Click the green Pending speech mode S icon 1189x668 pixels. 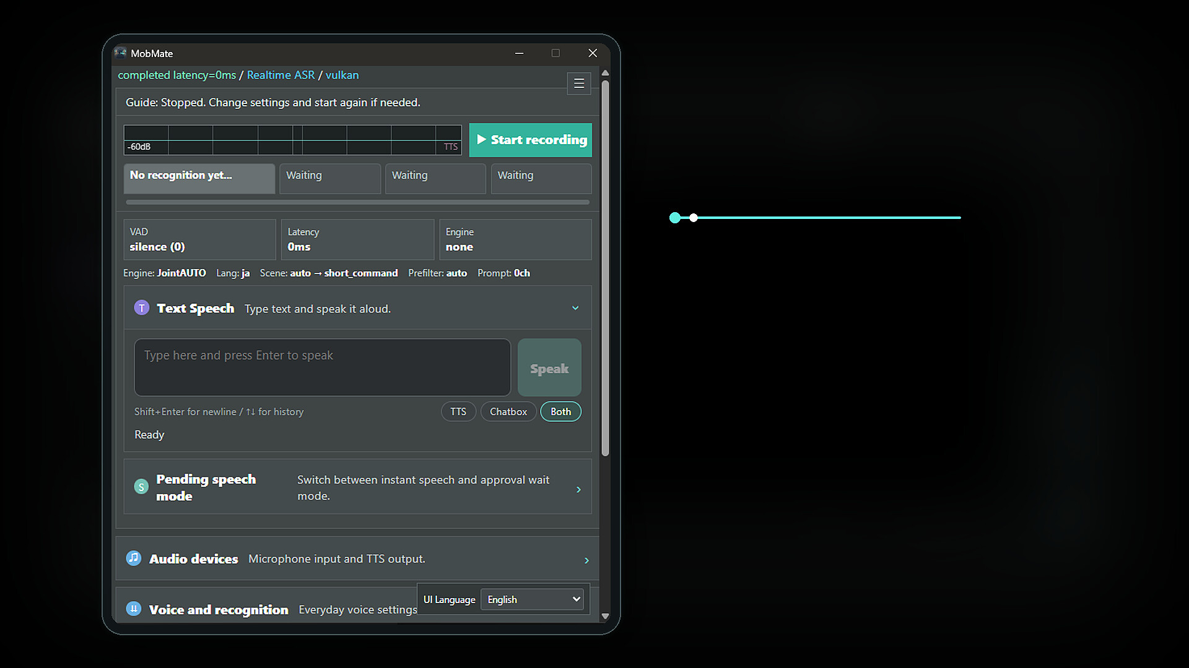[x=141, y=487]
